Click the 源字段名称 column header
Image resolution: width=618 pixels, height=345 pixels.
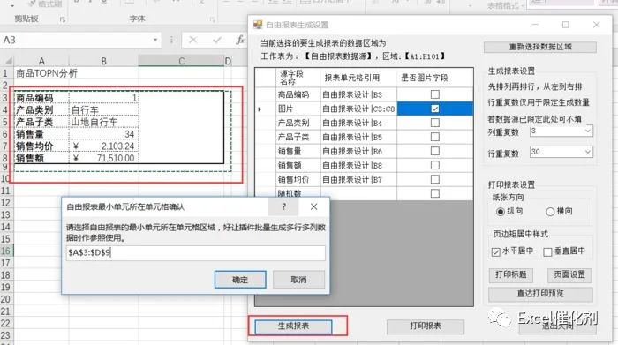298,78
